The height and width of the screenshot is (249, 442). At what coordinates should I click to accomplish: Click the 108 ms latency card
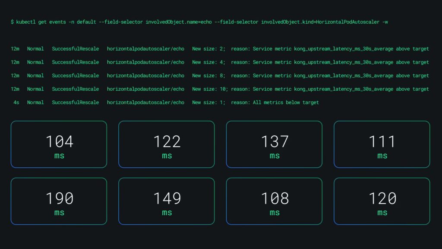point(274,201)
